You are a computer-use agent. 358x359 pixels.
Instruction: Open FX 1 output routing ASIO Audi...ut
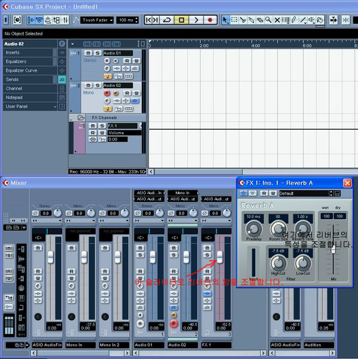[216, 199]
